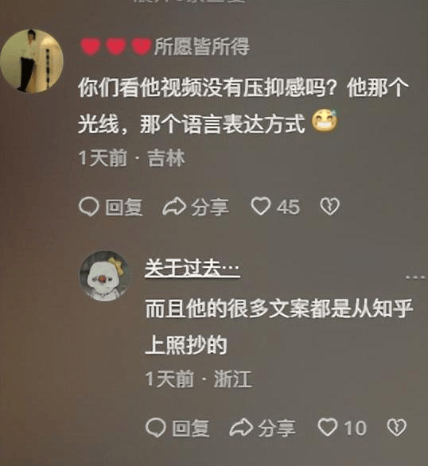Viewport: 428px width, 466px height.
Task: Tap the 回复 label under the 浙江 reply
Action: [x=190, y=429]
